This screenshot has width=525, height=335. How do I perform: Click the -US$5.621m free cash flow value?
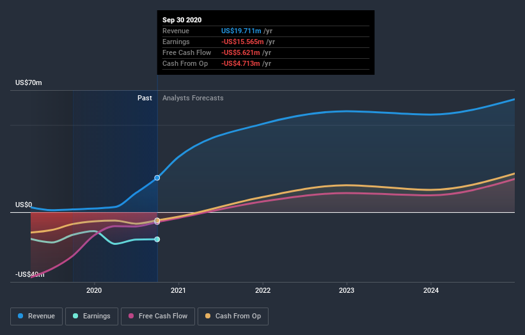(x=240, y=52)
